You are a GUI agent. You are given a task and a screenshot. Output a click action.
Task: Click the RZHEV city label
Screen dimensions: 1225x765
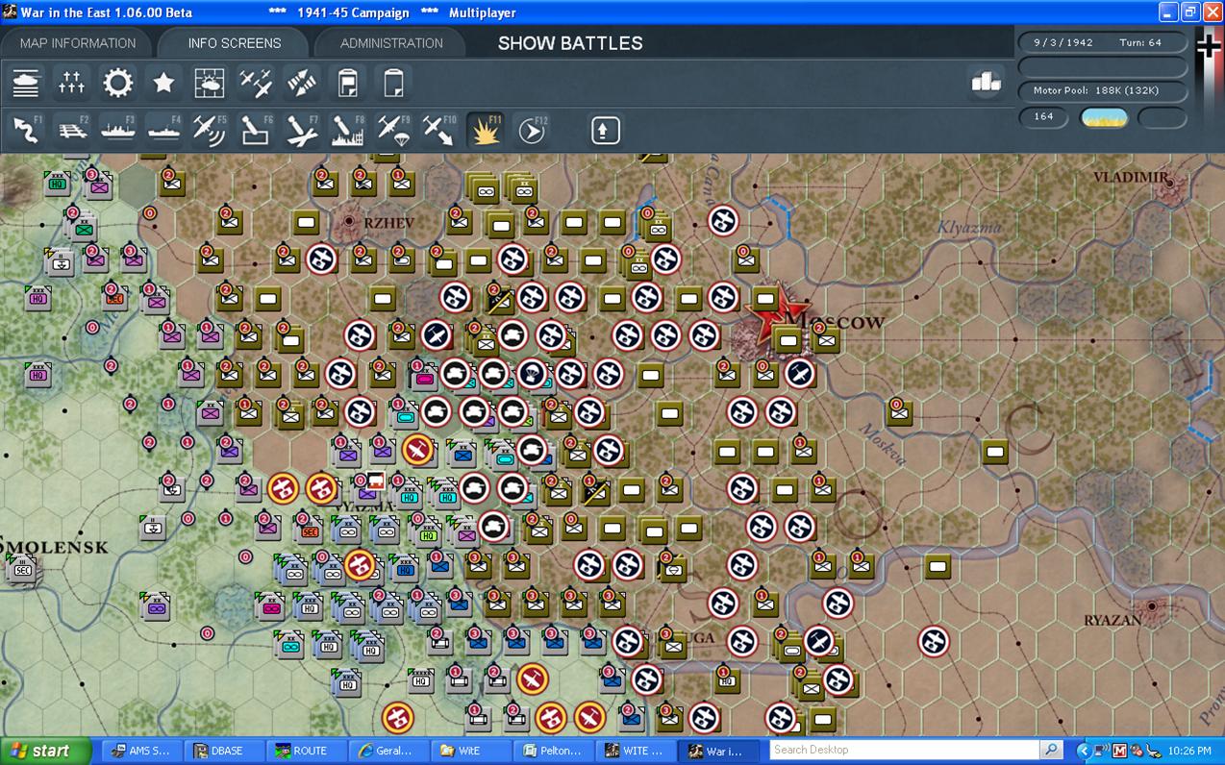[389, 223]
